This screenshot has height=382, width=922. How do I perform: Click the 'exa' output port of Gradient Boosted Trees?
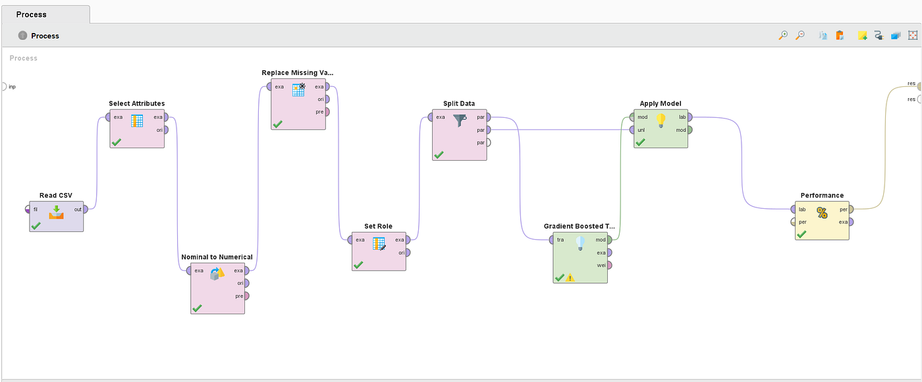coord(610,252)
